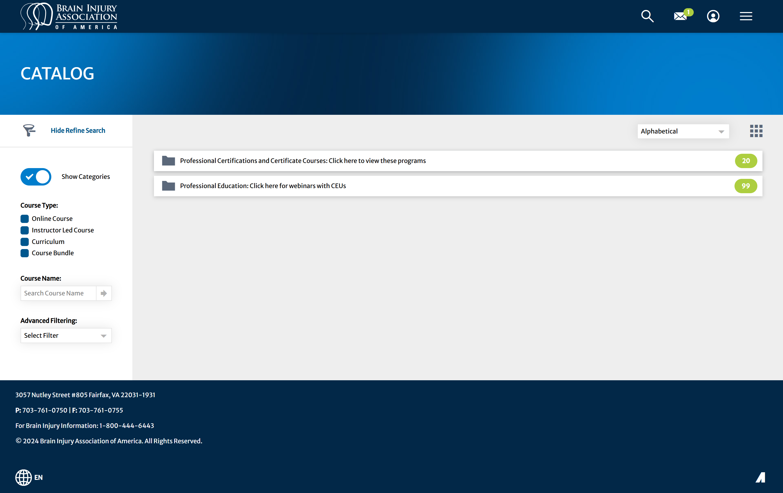Open the hamburger menu icon
Screen dimensions: 783x493
pyautogui.click(x=746, y=16)
